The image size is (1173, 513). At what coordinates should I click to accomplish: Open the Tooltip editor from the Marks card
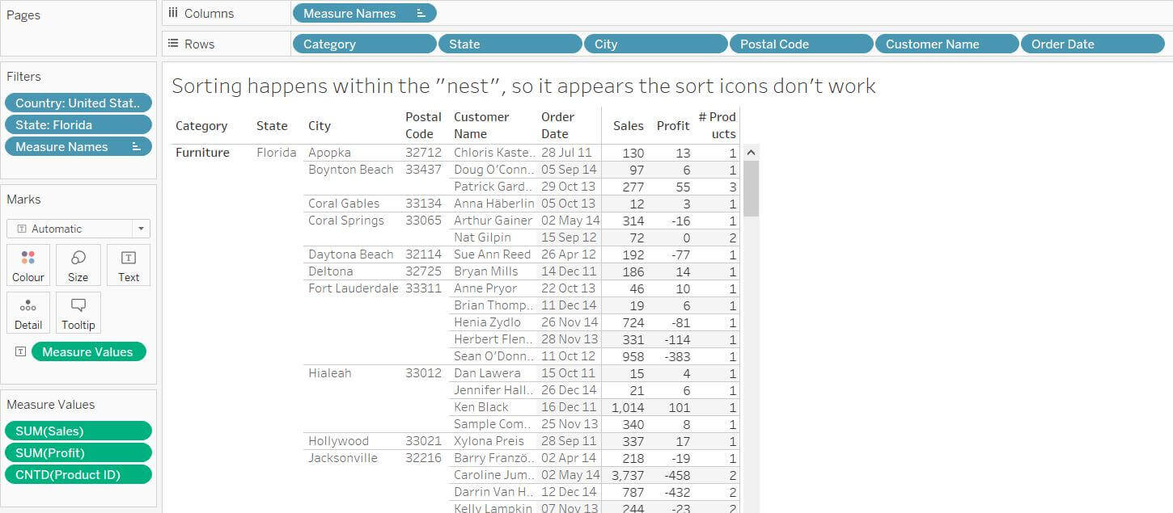click(78, 313)
